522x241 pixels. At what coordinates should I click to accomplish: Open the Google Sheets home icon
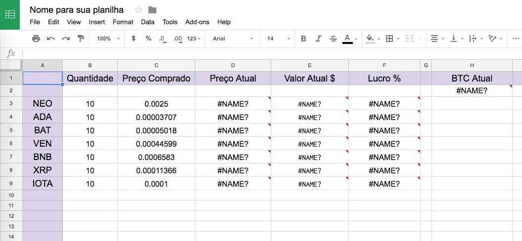coord(10,15)
